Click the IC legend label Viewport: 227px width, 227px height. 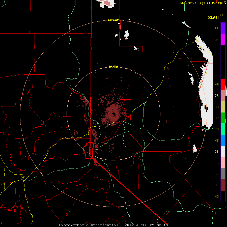[x=217, y=163]
